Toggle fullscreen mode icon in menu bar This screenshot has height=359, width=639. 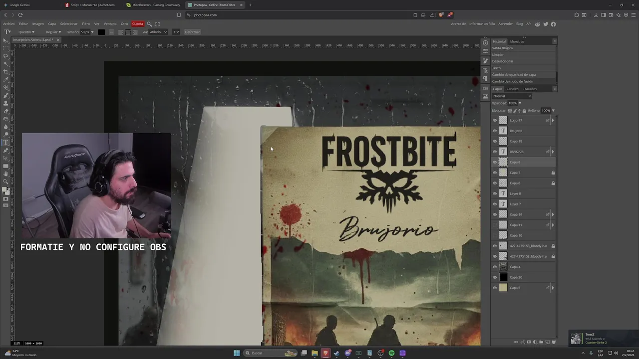pos(158,24)
